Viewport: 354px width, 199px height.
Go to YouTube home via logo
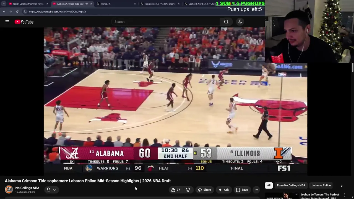[x=24, y=22]
